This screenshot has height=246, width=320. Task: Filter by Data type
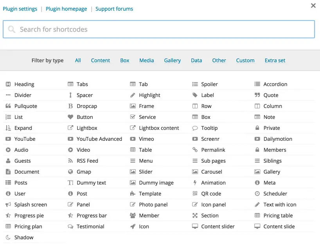196,60
